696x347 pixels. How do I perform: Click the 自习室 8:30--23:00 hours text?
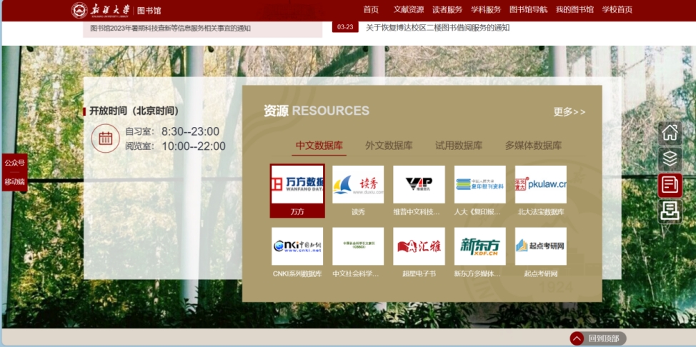coord(172,132)
